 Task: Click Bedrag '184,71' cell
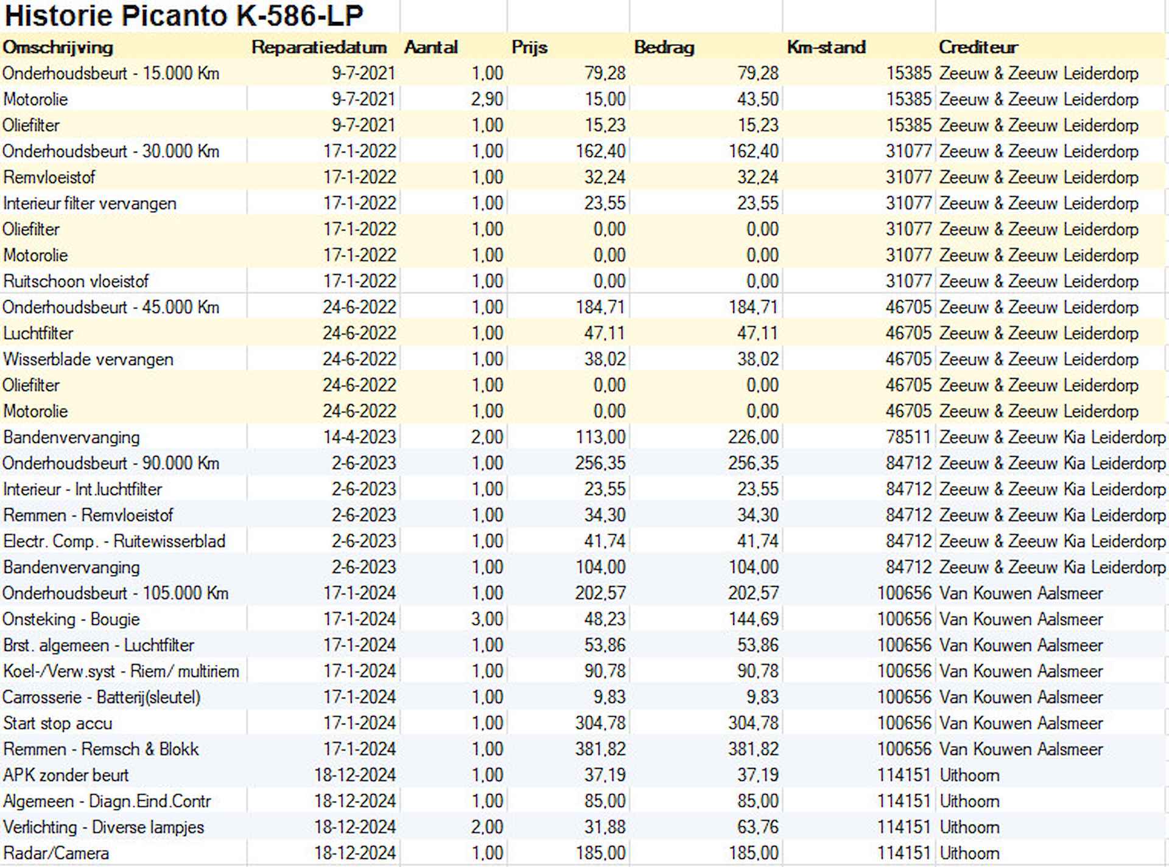(754, 307)
